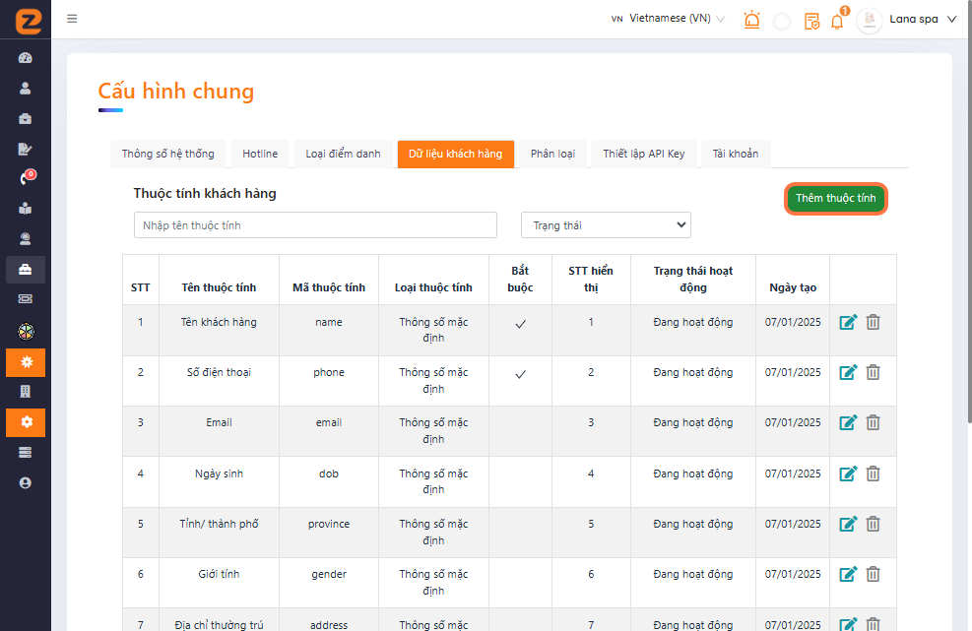Open the phone calls icon in sidebar
Image resolution: width=972 pixels, height=631 pixels.
click(x=26, y=178)
